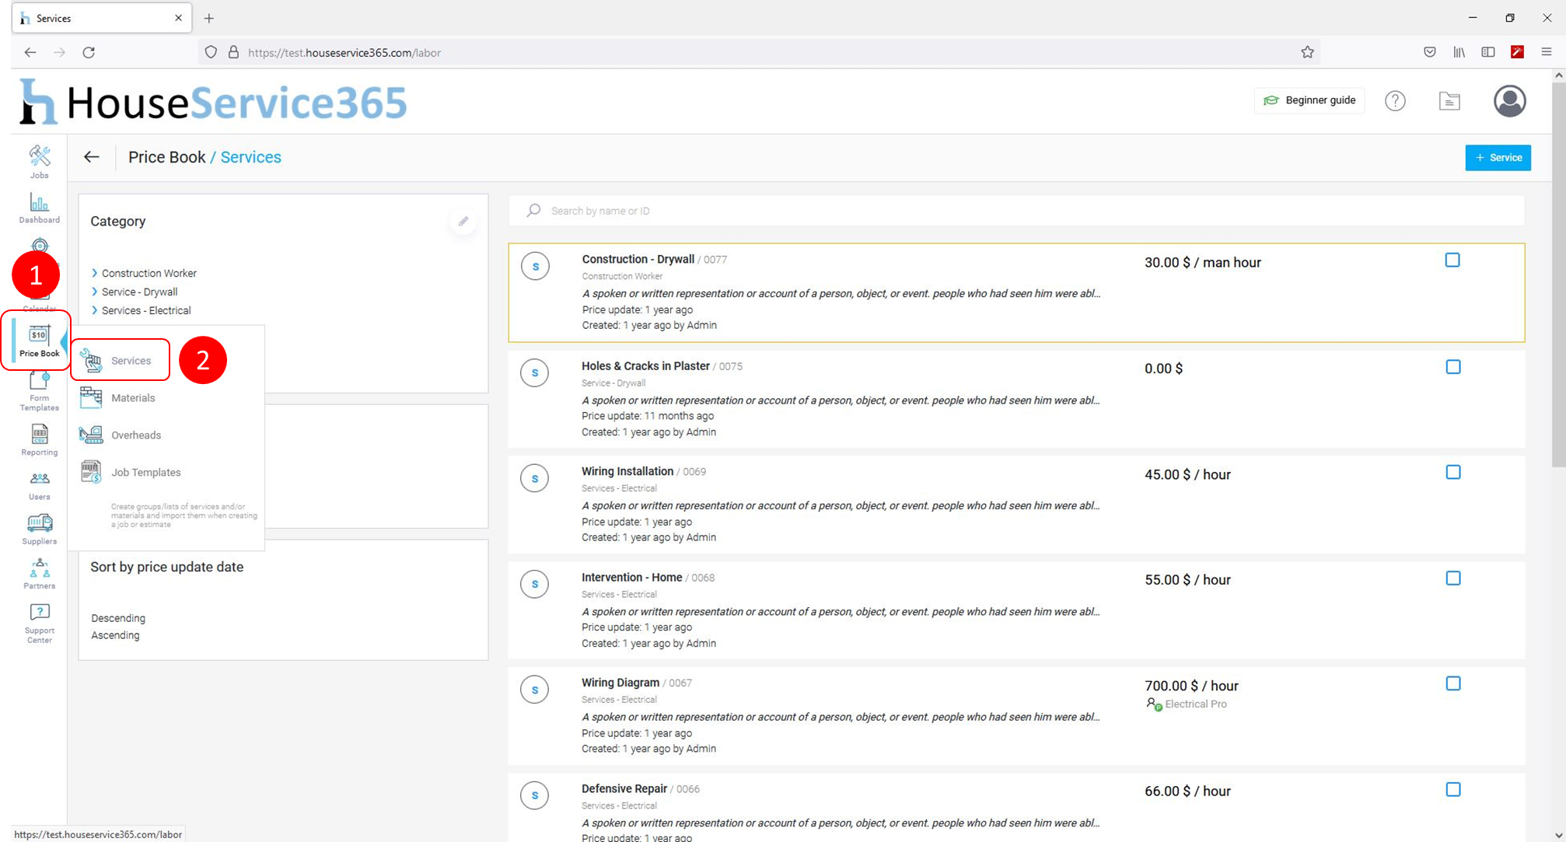Click the search by name field
The image size is (1566, 842).
point(1016,211)
